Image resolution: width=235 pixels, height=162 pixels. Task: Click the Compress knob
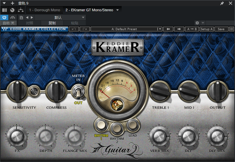56,91
